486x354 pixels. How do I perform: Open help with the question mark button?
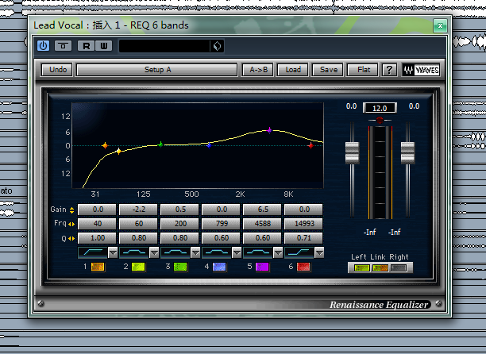pyautogui.click(x=389, y=70)
